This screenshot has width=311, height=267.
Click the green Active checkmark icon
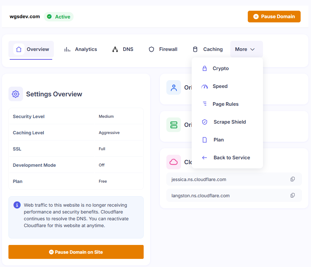[49, 17]
